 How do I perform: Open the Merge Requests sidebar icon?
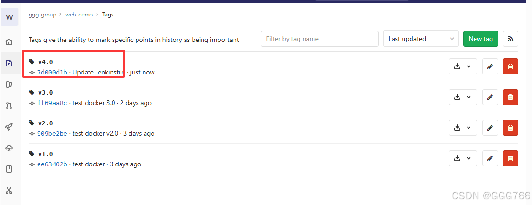pos(9,106)
